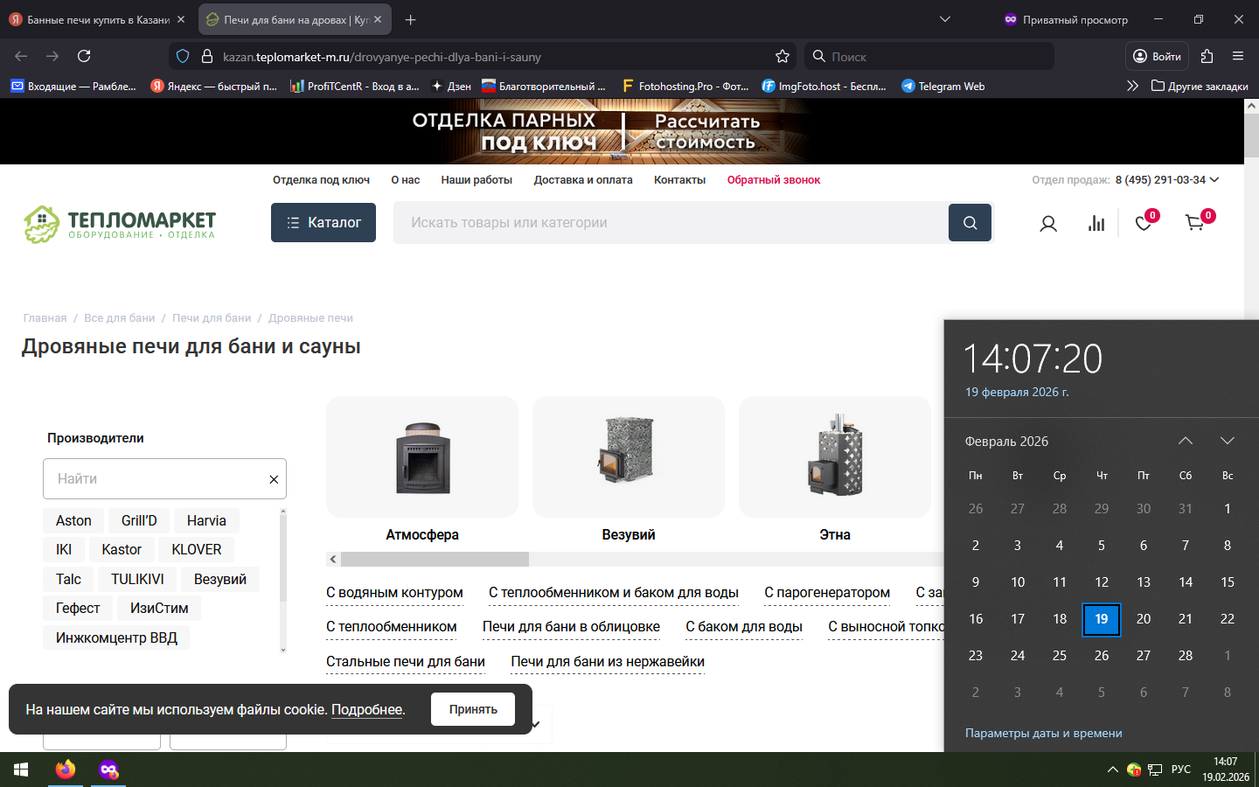1259x787 pixels.
Task: Accept cookies with the Принять button
Action: pos(473,709)
